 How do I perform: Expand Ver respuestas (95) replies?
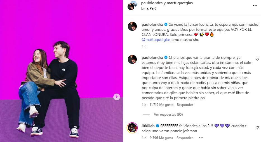pos(168,115)
